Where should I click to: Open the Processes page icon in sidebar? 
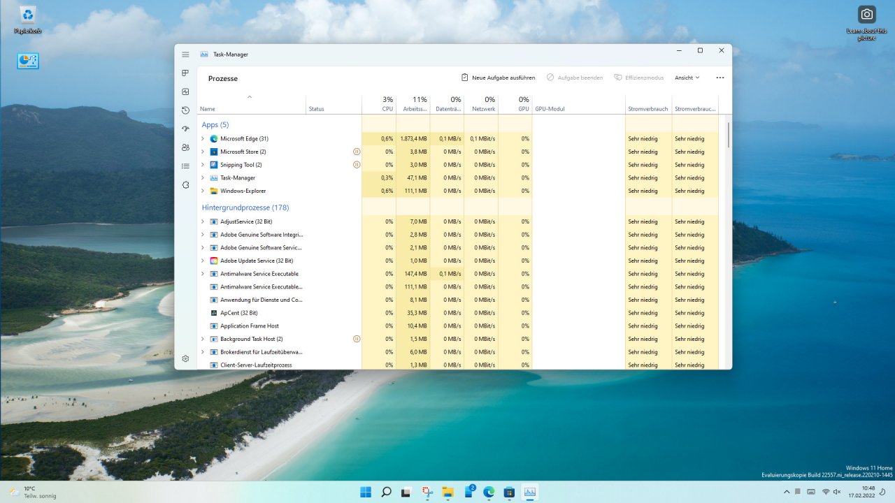185,73
